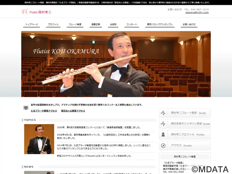Open the コンサート menu item
232x174 pixels.
[x=132, y=24]
